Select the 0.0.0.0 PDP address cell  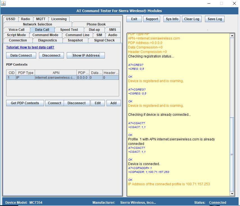point(83,78)
